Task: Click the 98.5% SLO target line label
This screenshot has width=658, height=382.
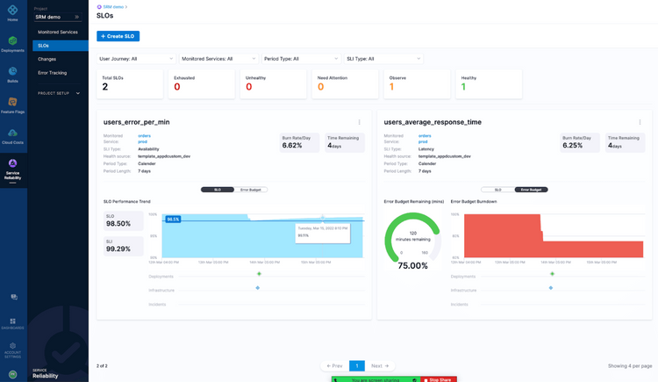Action: 173,220
